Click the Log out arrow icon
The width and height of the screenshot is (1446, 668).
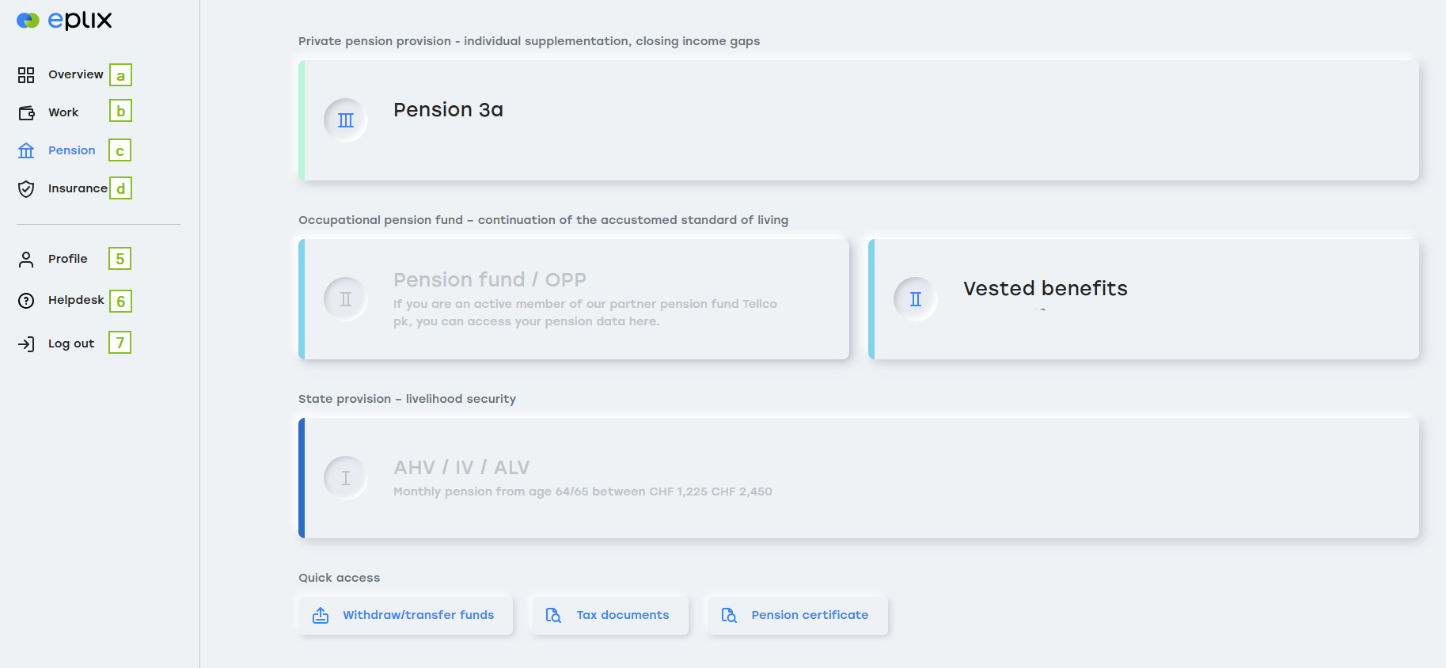pos(26,343)
